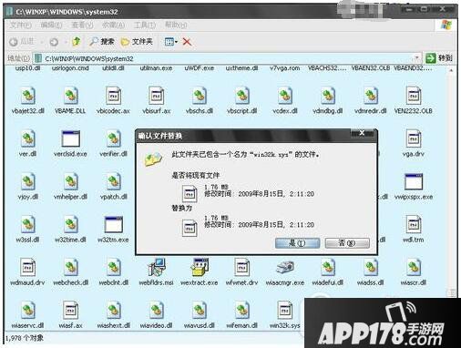Select the verclsid.exe file icon

70,138
